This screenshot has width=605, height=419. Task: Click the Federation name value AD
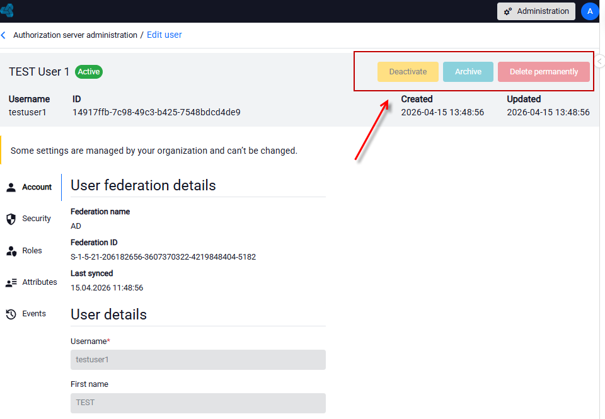tap(76, 226)
